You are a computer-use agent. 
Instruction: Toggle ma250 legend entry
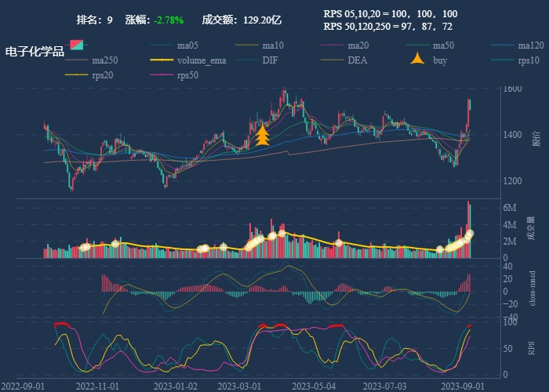[75, 60]
